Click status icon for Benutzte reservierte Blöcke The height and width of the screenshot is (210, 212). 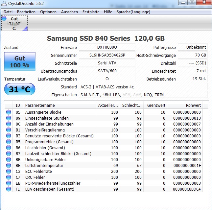click(x=9, y=136)
